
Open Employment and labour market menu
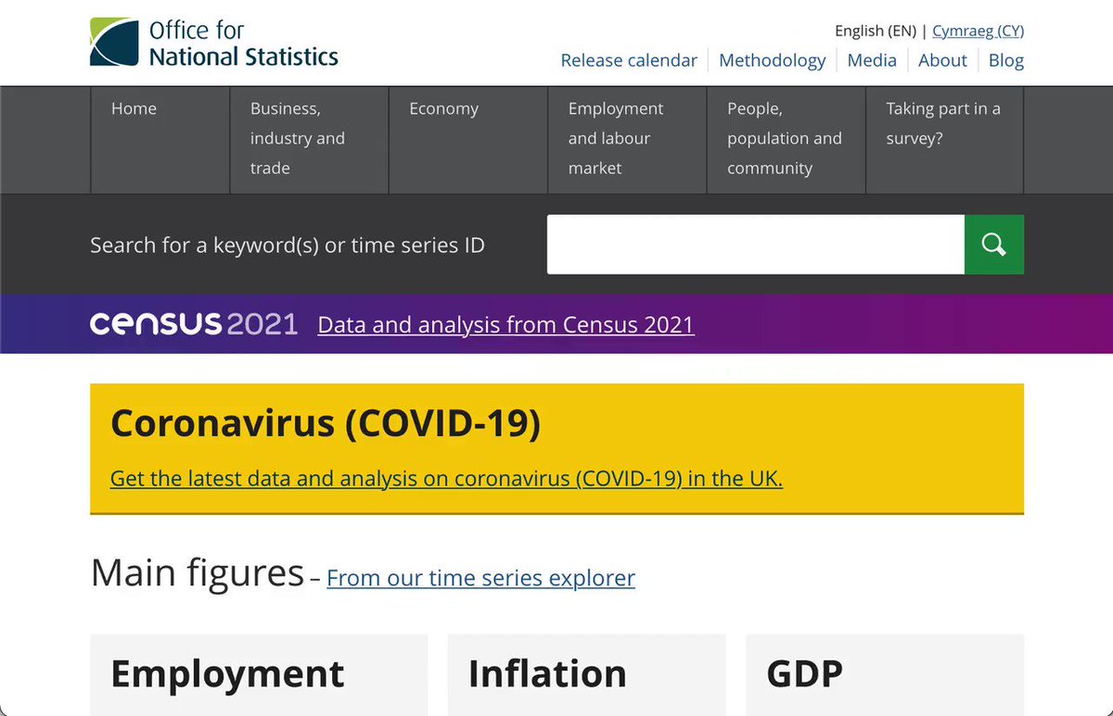(627, 140)
